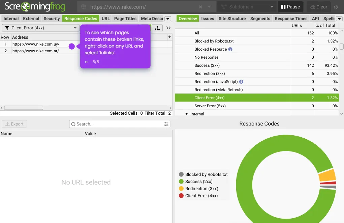Open the Page Titles tab
This screenshot has width=344, height=223.
click(x=125, y=19)
